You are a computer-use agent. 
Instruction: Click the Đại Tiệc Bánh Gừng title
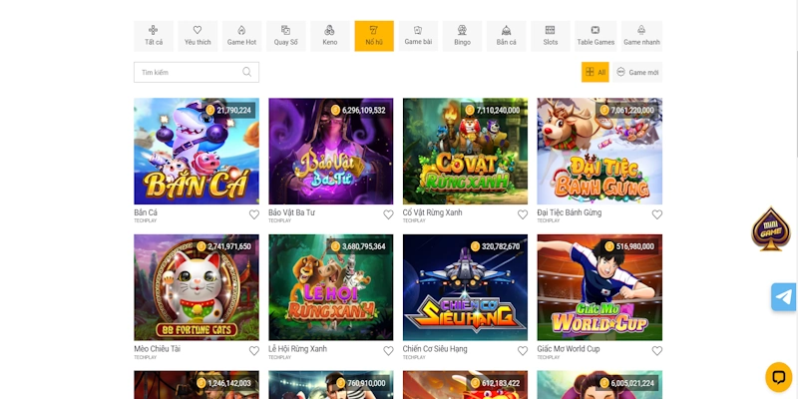click(570, 212)
